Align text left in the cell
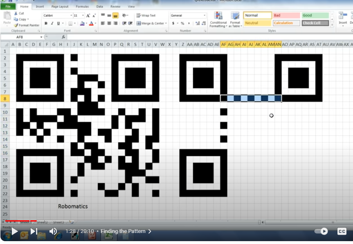 103,23
